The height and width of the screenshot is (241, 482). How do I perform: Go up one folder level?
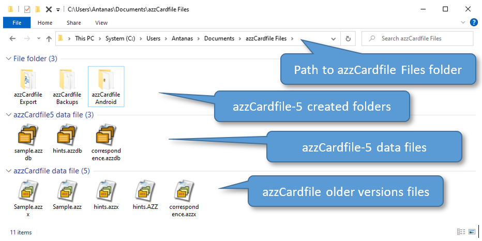click(49, 38)
